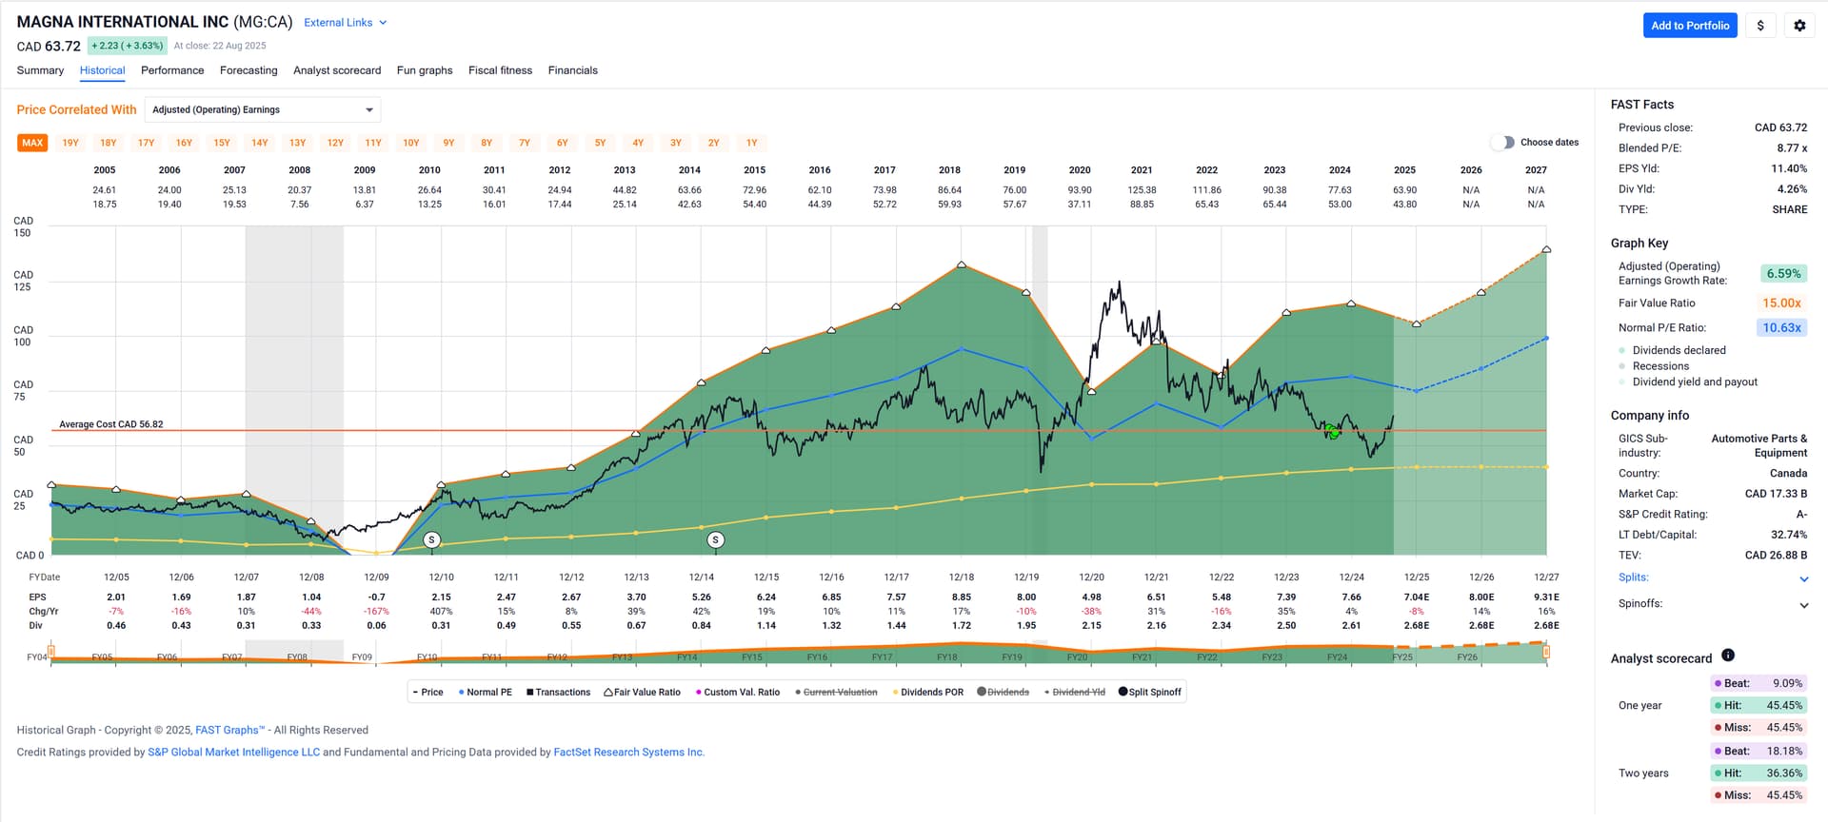The height and width of the screenshot is (822, 1828).
Task: Hide Normal PE line via legend
Action: [485, 693]
